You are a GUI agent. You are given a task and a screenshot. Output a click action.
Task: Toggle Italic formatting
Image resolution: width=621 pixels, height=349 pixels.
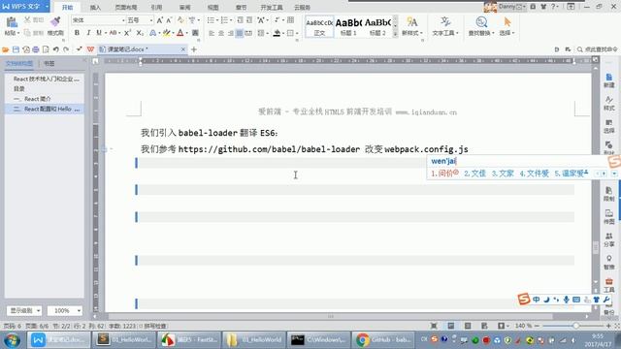(88, 33)
